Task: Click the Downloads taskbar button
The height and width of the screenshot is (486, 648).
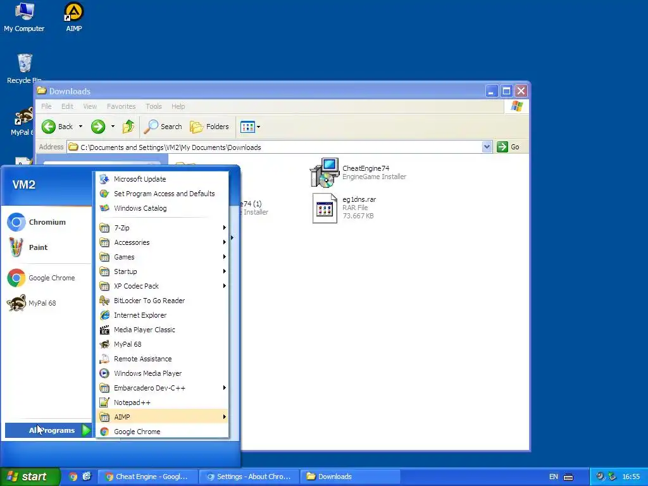Action: [x=351, y=477]
